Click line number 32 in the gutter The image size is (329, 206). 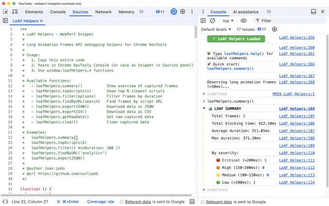tap(10, 189)
